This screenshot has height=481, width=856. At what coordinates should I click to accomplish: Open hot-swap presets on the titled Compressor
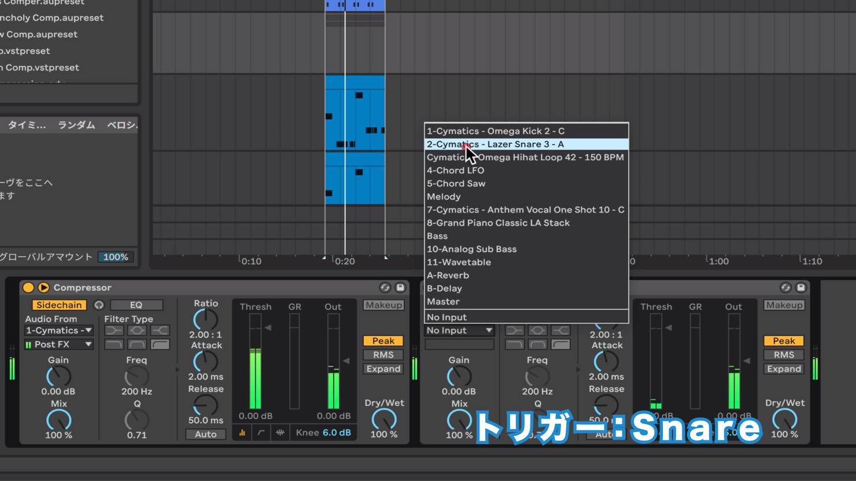(x=385, y=287)
